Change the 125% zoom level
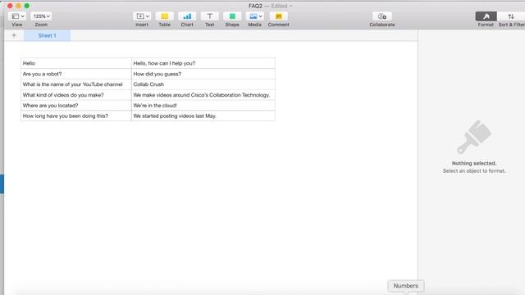The width and height of the screenshot is (525, 295). 41,16
